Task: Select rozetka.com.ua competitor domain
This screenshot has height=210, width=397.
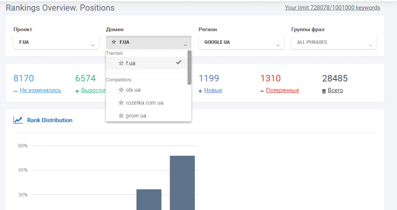Action: pos(147,103)
